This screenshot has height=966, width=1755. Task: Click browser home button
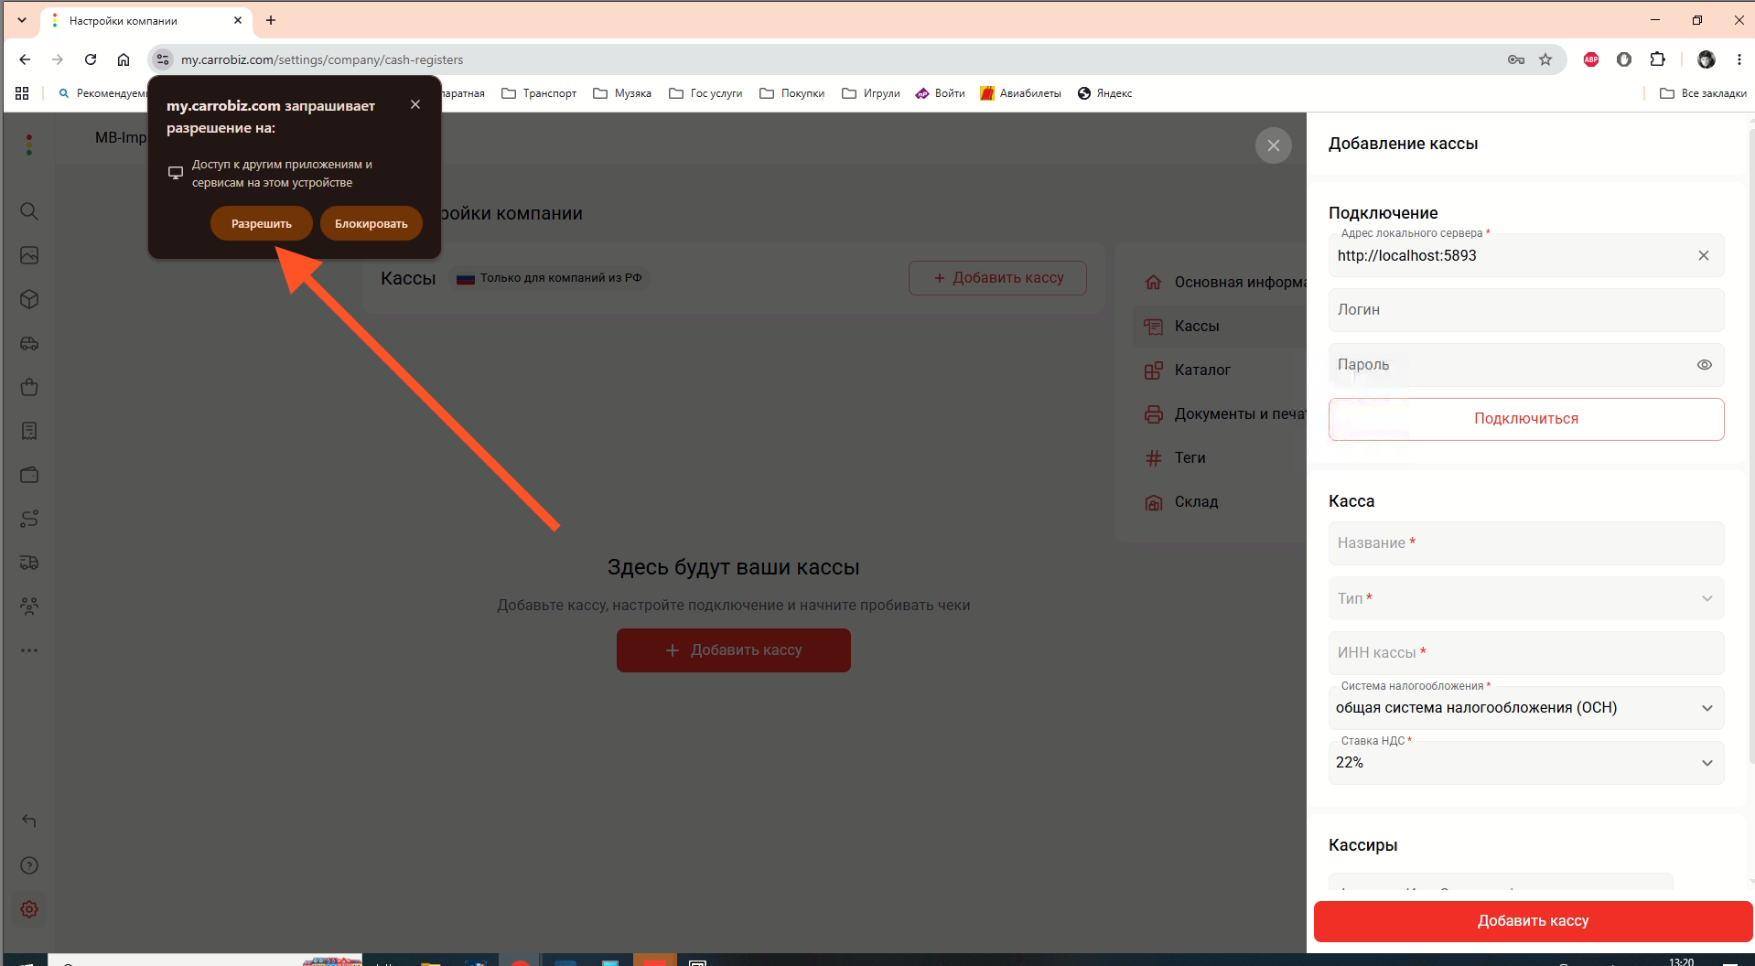click(x=124, y=59)
